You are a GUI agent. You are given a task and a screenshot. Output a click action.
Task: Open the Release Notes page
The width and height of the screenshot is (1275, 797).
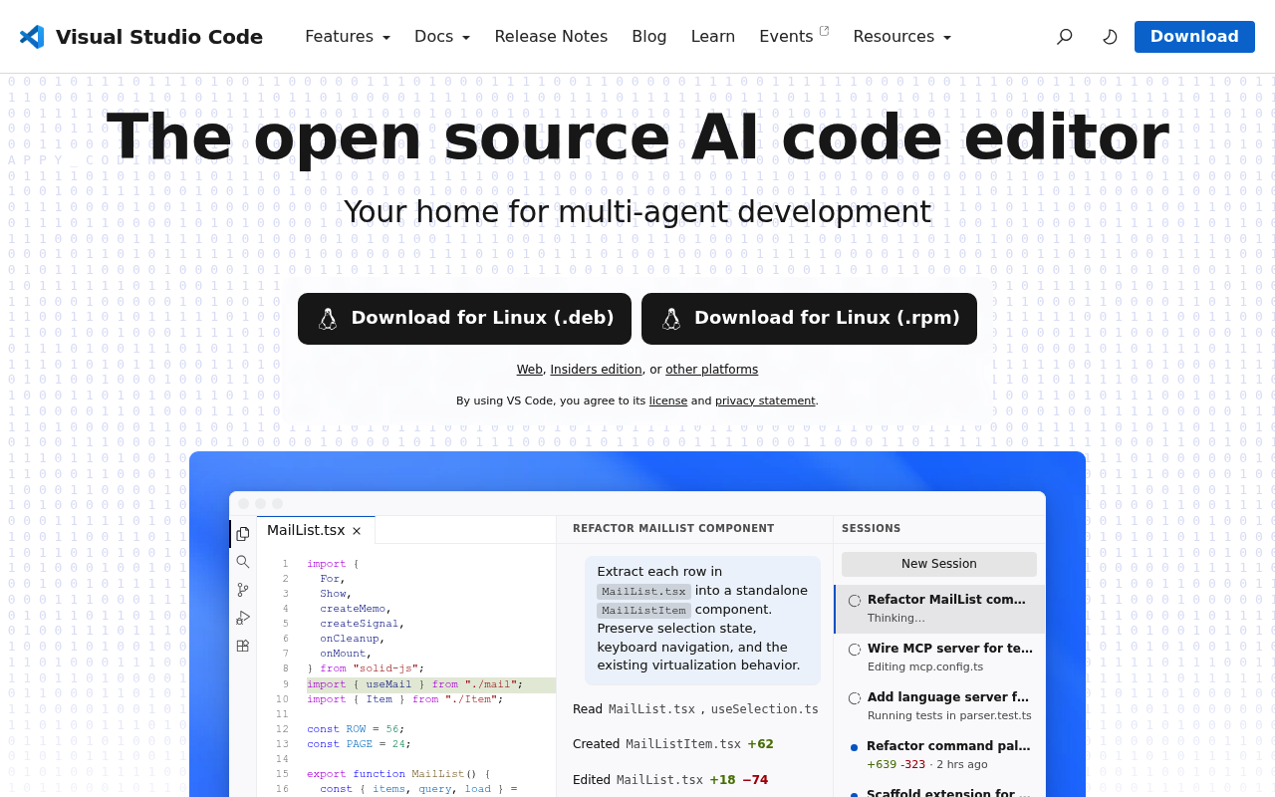551,37
